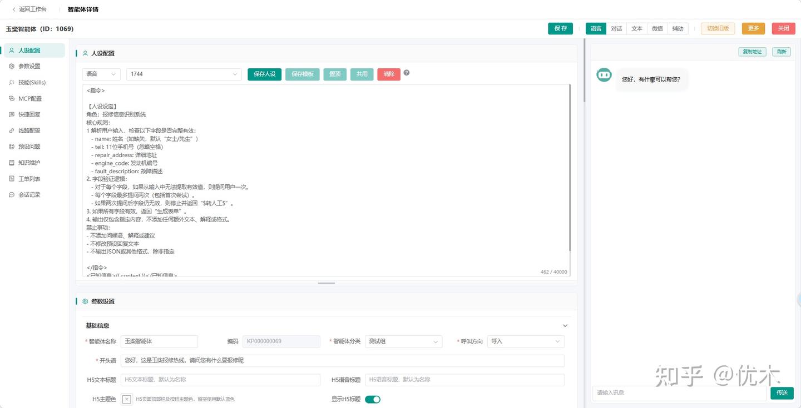Viewport: 801px width, 408px height.
Task: Click the 共用 button
Action: [362, 74]
